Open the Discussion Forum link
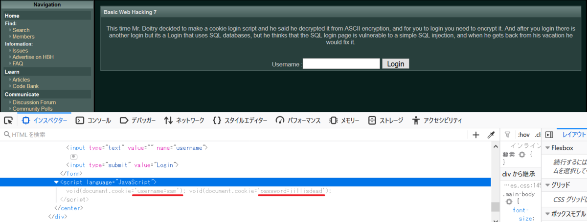 (x=34, y=102)
